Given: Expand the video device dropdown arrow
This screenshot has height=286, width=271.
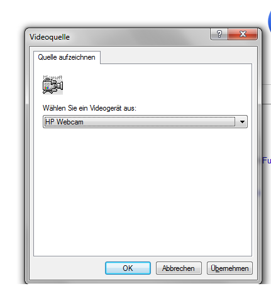Looking at the screenshot, I should (x=242, y=122).
